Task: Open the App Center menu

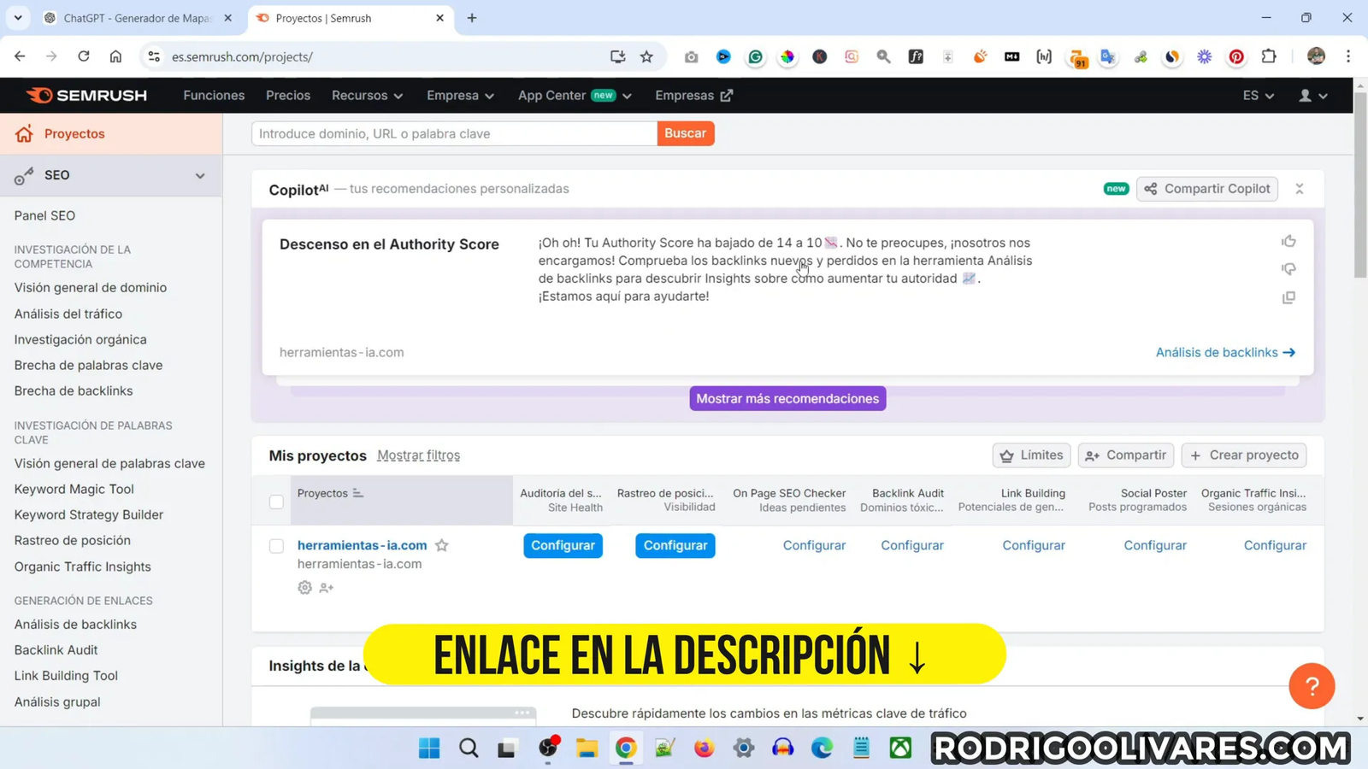Action: tap(574, 95)
